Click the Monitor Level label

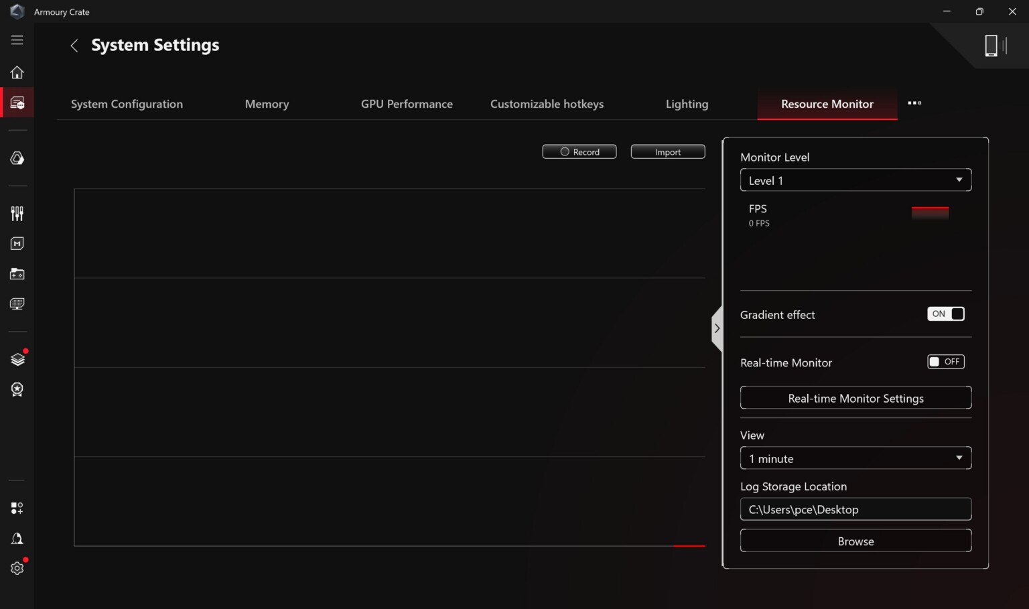[774, 157]
